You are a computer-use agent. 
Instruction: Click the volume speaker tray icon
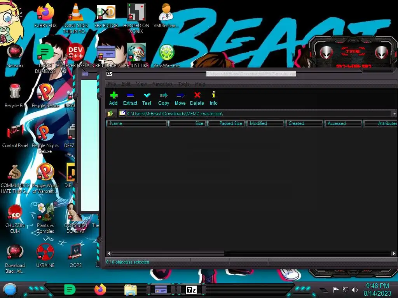click(x=355, y=289)
